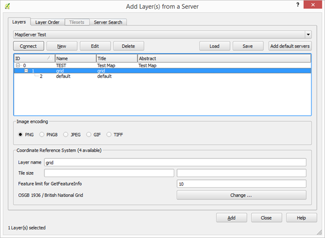The height and width of the screenshot is (238, 325).
Task: Click Add default servers button
Action: (290, 46)
